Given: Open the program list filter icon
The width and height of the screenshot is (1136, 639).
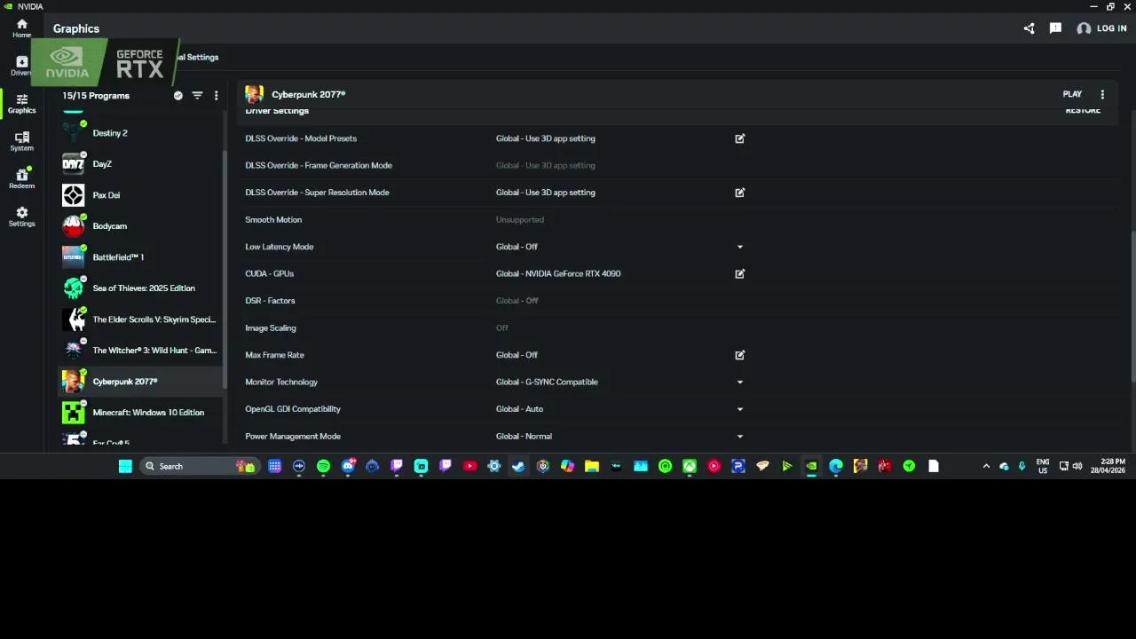Looking at the screenshot, I should point(197,95).
